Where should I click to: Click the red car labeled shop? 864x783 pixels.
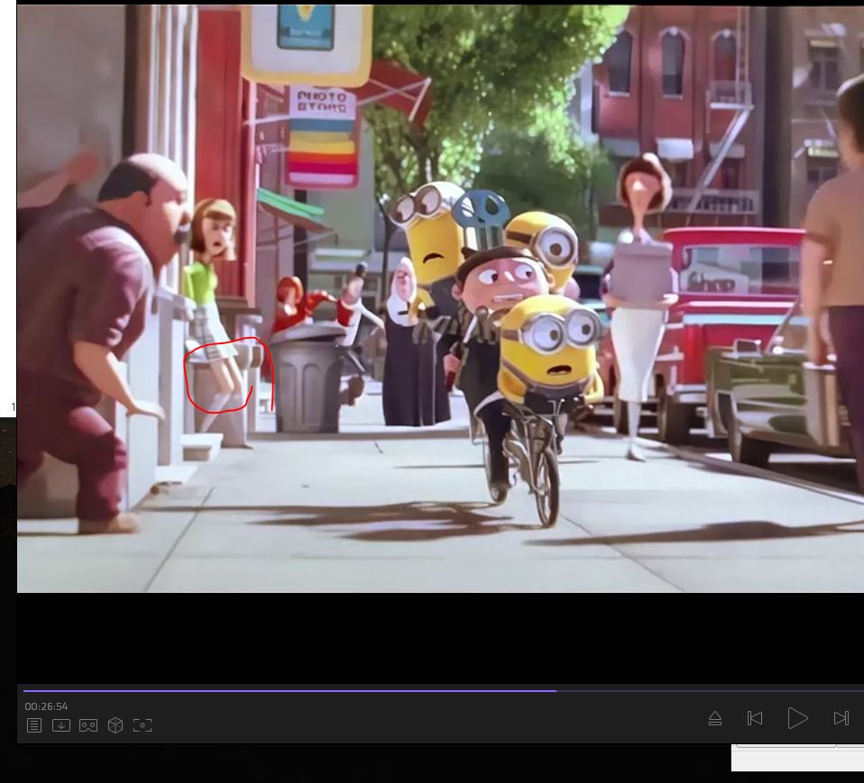[722, 279]
